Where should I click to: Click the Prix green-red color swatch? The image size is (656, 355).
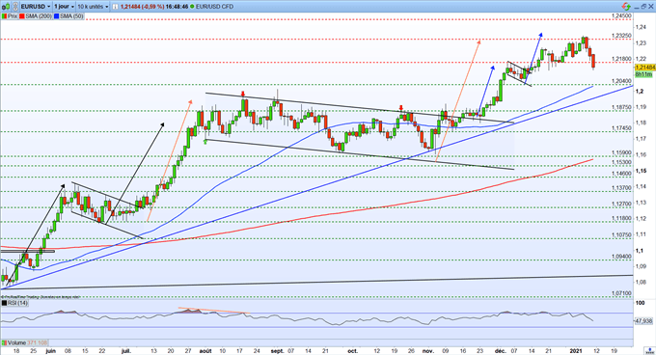tap(4, 16)
